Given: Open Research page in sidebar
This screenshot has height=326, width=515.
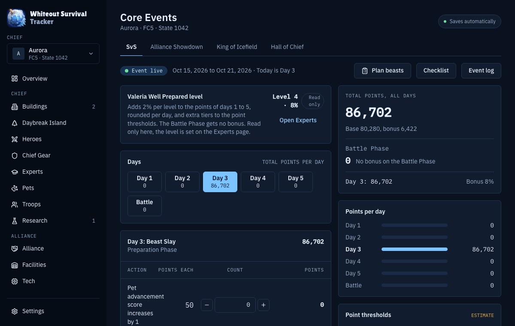Looking at the screenshot, I should [x=53, y=220].
